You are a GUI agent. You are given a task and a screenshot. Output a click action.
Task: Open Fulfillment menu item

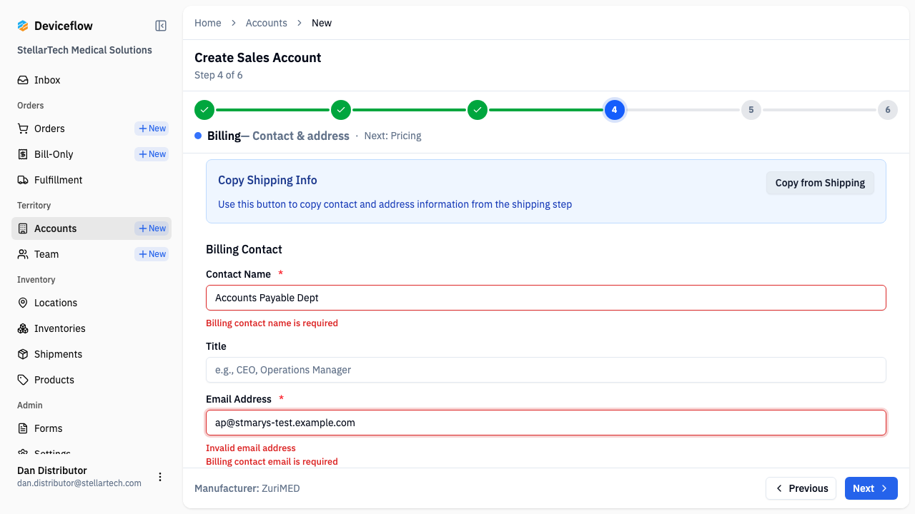tap(91, 180)
